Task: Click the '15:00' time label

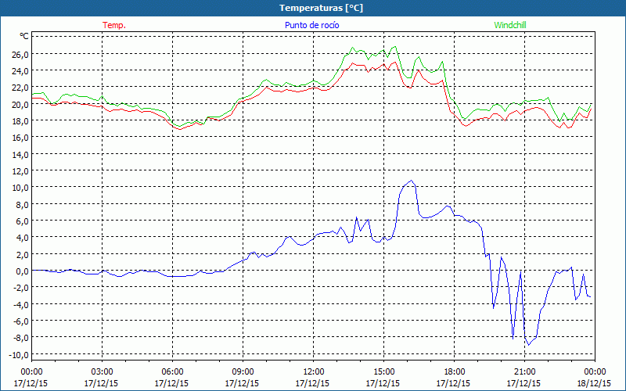Action: click(x=383, y=372)
